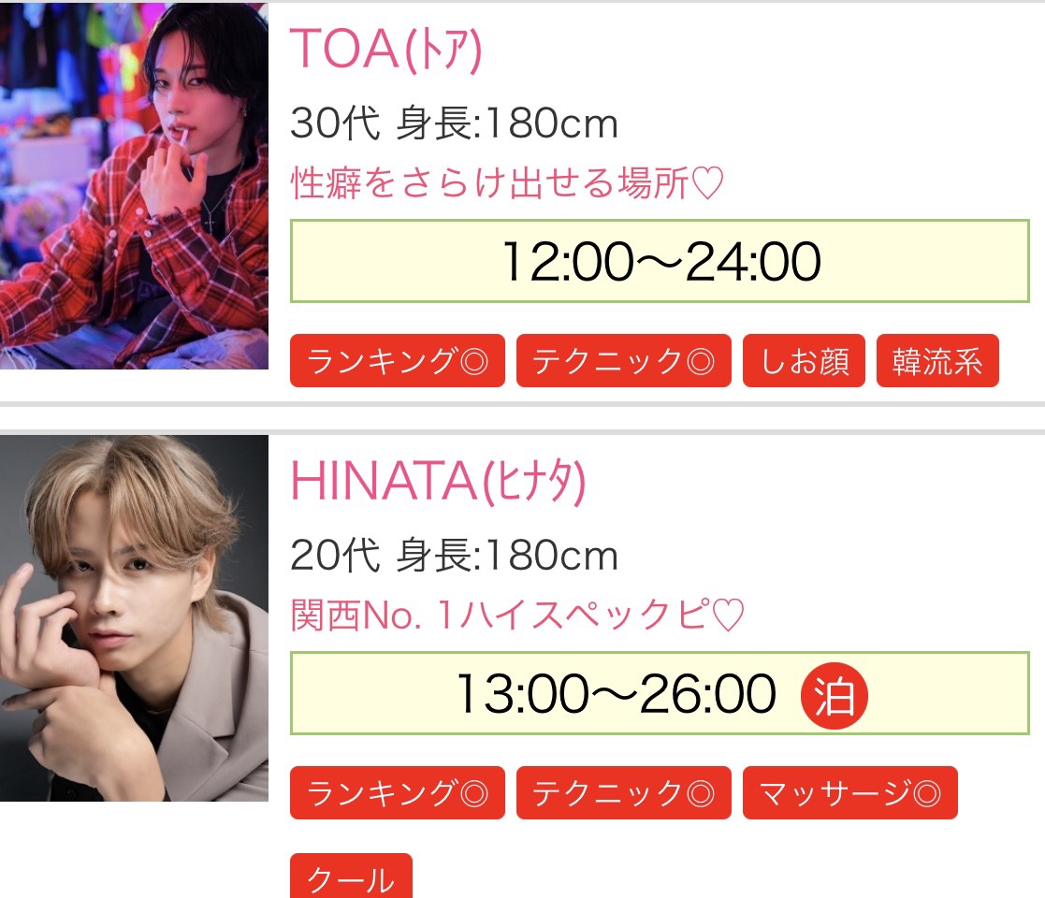The height and width of the screenshot is (898, 1045).
Task: Tap TOA's テクニック◎ tag
Action: 623,361
